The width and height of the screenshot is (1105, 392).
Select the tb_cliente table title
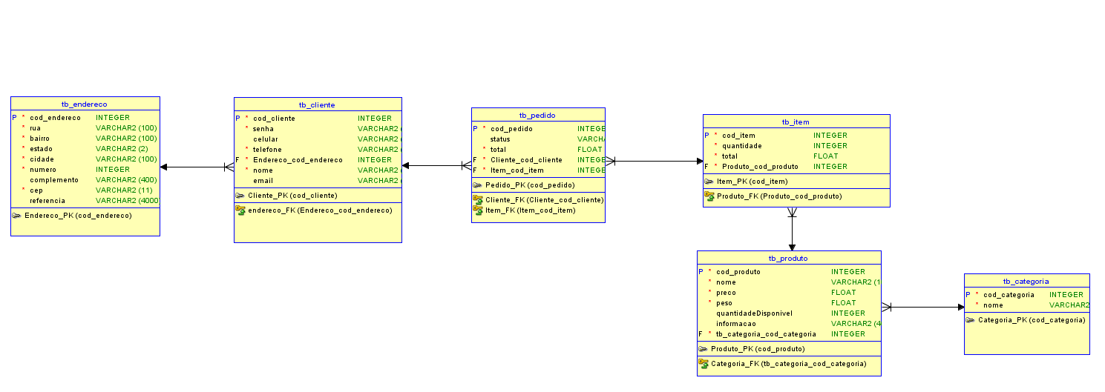click(x=318, y=104)
